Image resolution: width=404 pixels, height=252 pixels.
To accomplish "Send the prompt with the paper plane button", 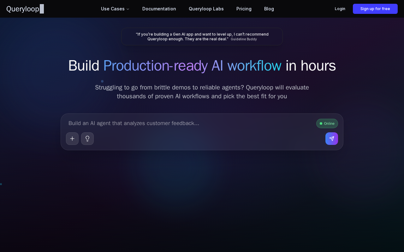I will coord(332,139).
